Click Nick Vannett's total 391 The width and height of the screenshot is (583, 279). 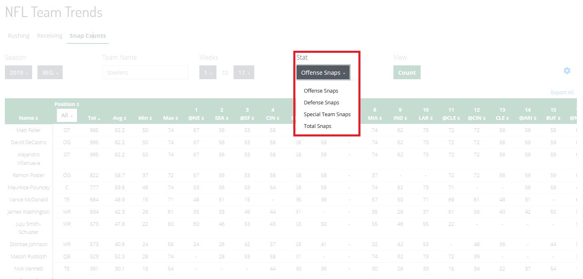tap(94, 268)
